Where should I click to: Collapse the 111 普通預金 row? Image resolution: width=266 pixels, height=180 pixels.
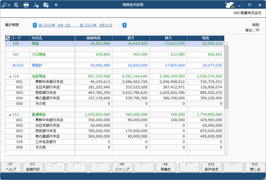(10, 115)
